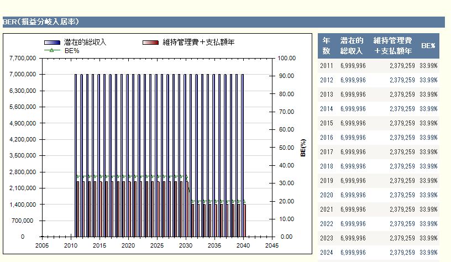Click the green BE% legend triangle marker

pyautogui.click(x=52, y=50)
